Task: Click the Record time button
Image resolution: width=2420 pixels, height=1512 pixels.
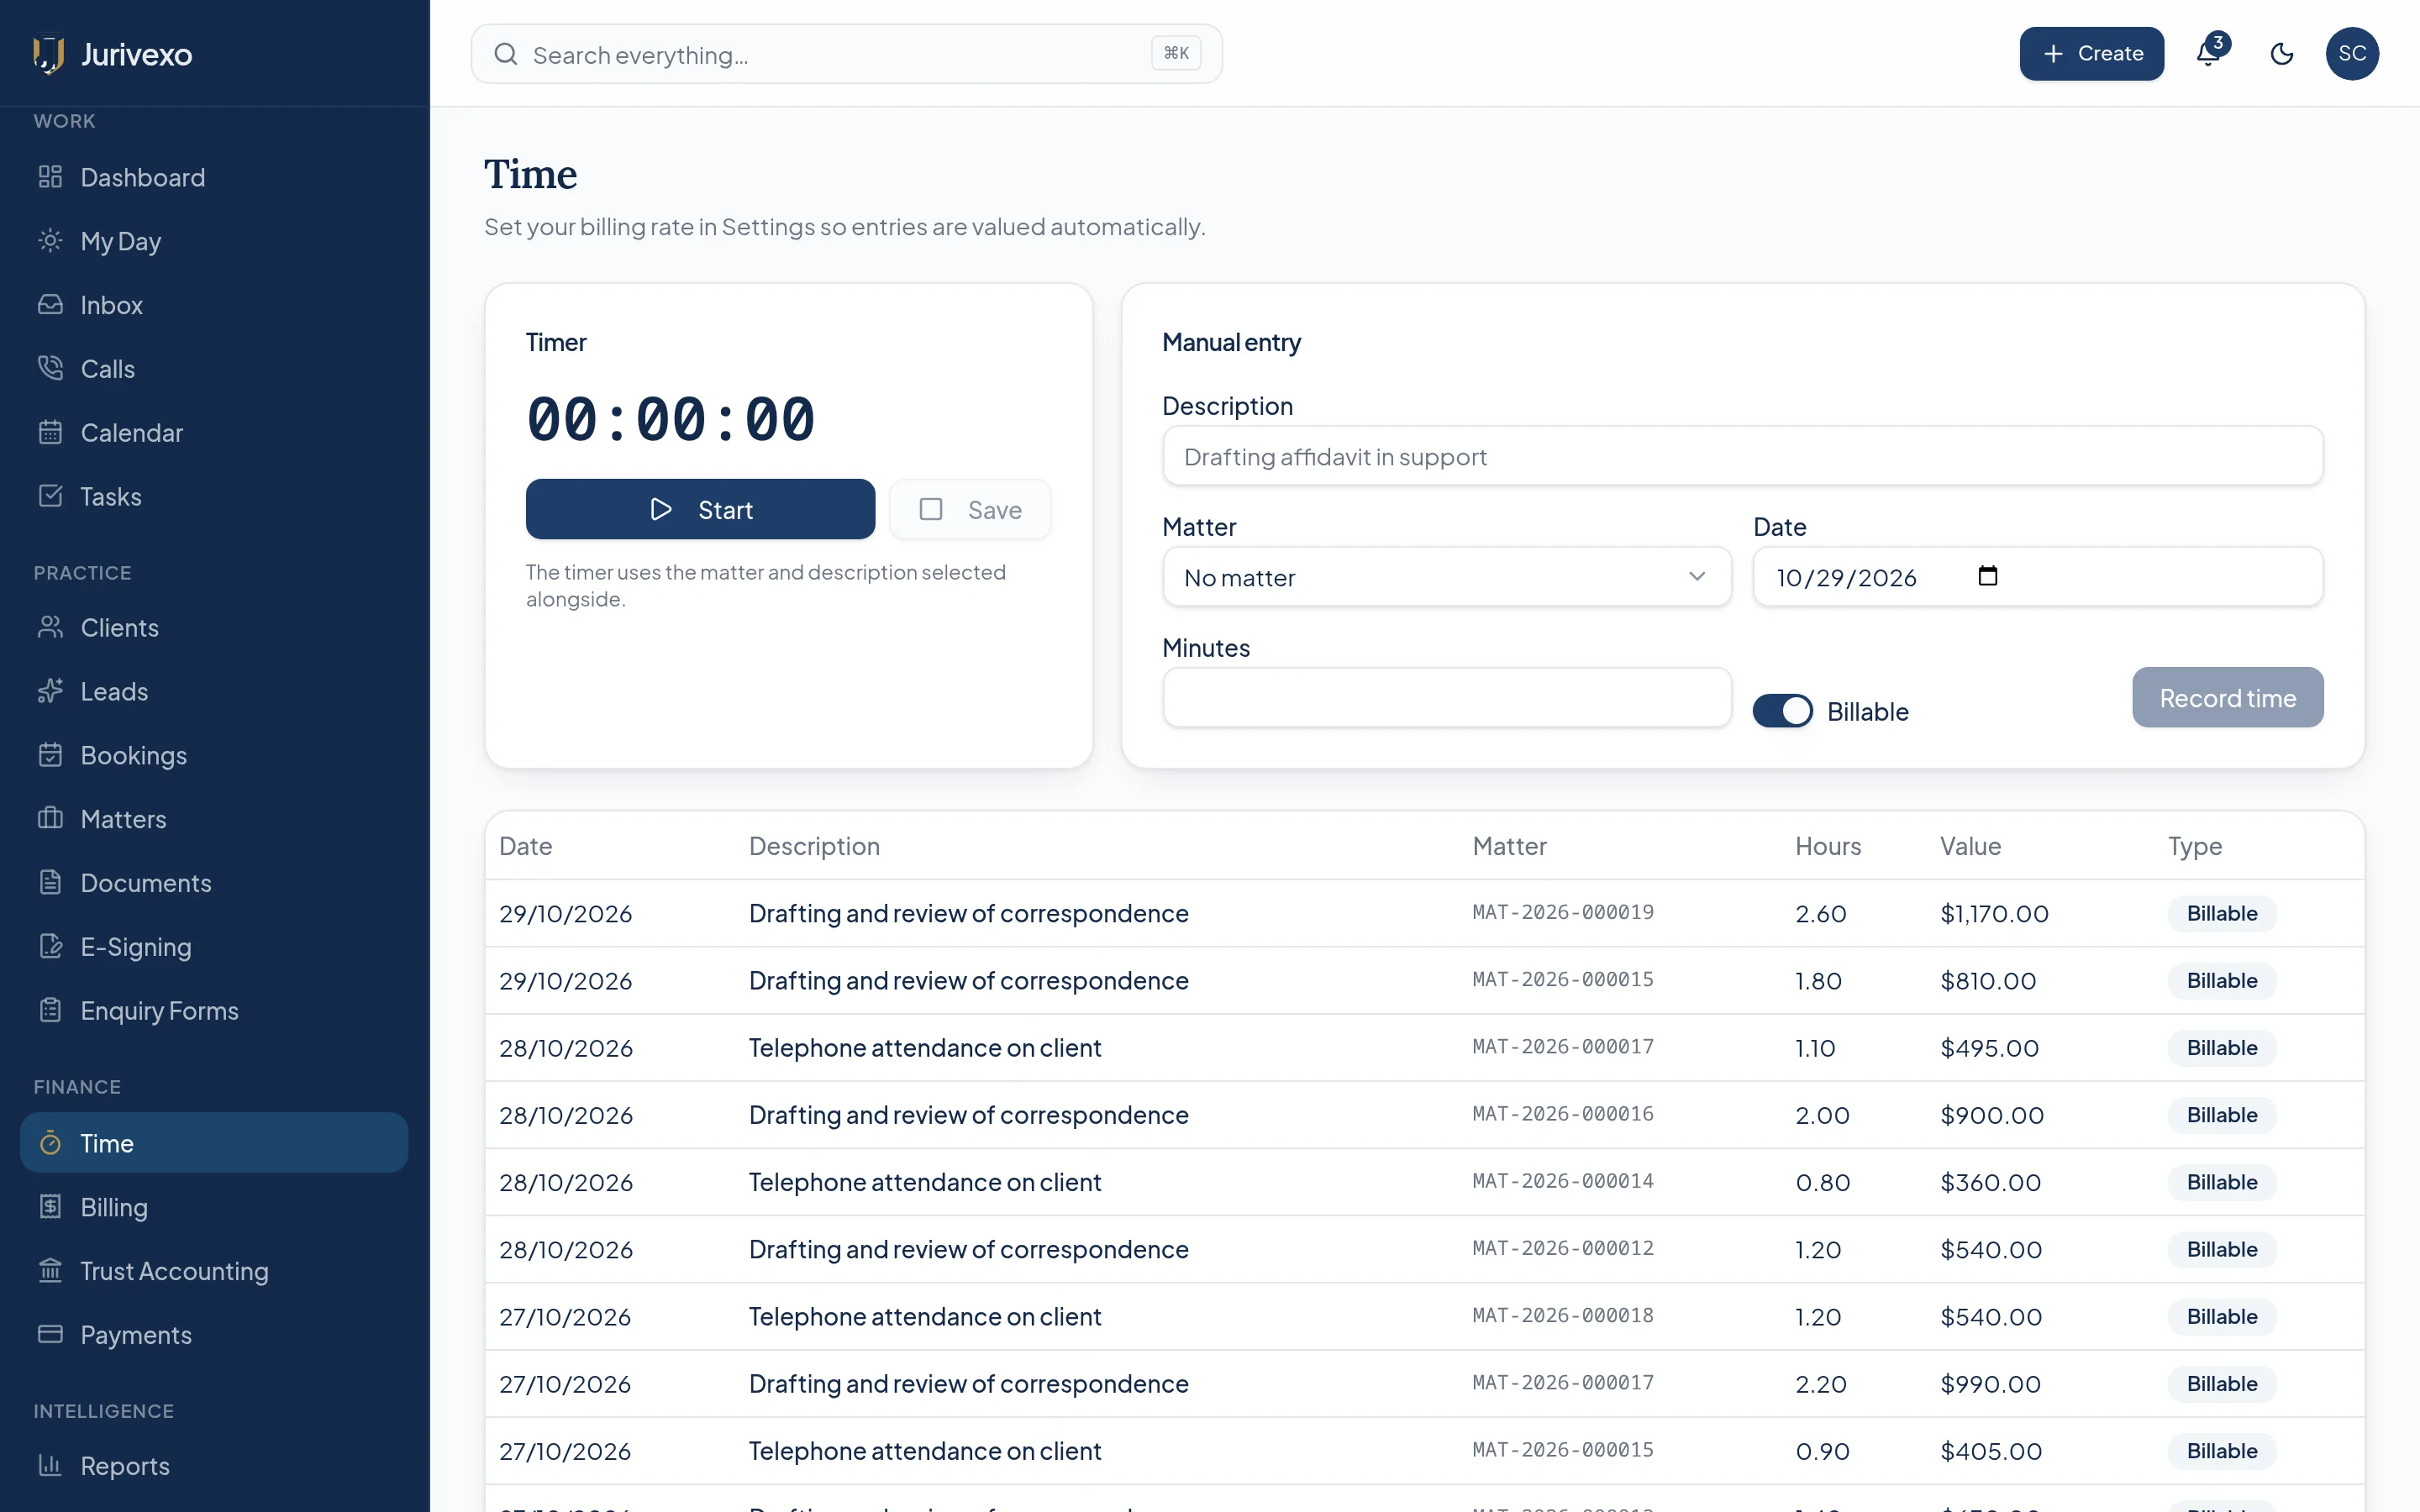Action: coord(2227,698)
